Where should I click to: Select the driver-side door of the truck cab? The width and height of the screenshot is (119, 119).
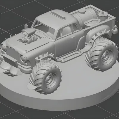(x=69, y=42)
